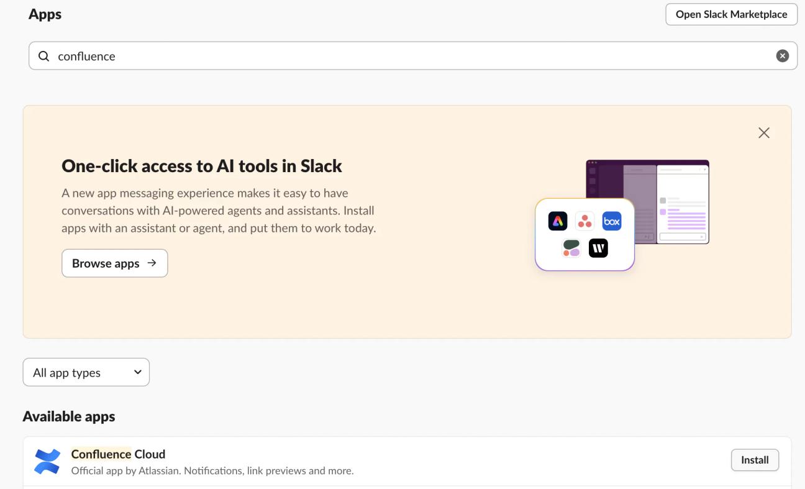
Task: Click the blue Box icon in banner
Action: pos(612,221)
